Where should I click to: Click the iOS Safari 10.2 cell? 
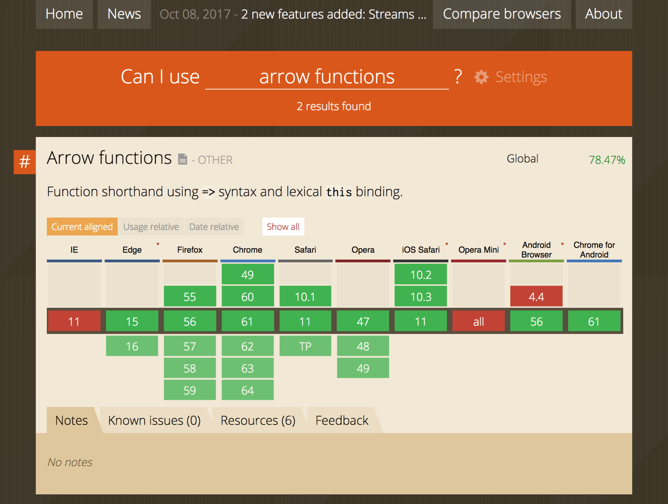421,274
